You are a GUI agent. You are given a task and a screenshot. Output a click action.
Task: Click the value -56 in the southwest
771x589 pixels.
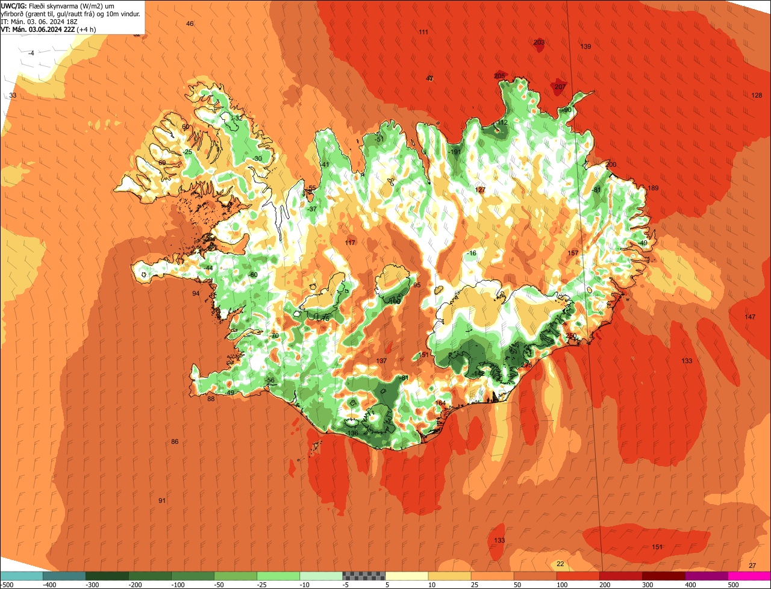(x=270, y=380)
